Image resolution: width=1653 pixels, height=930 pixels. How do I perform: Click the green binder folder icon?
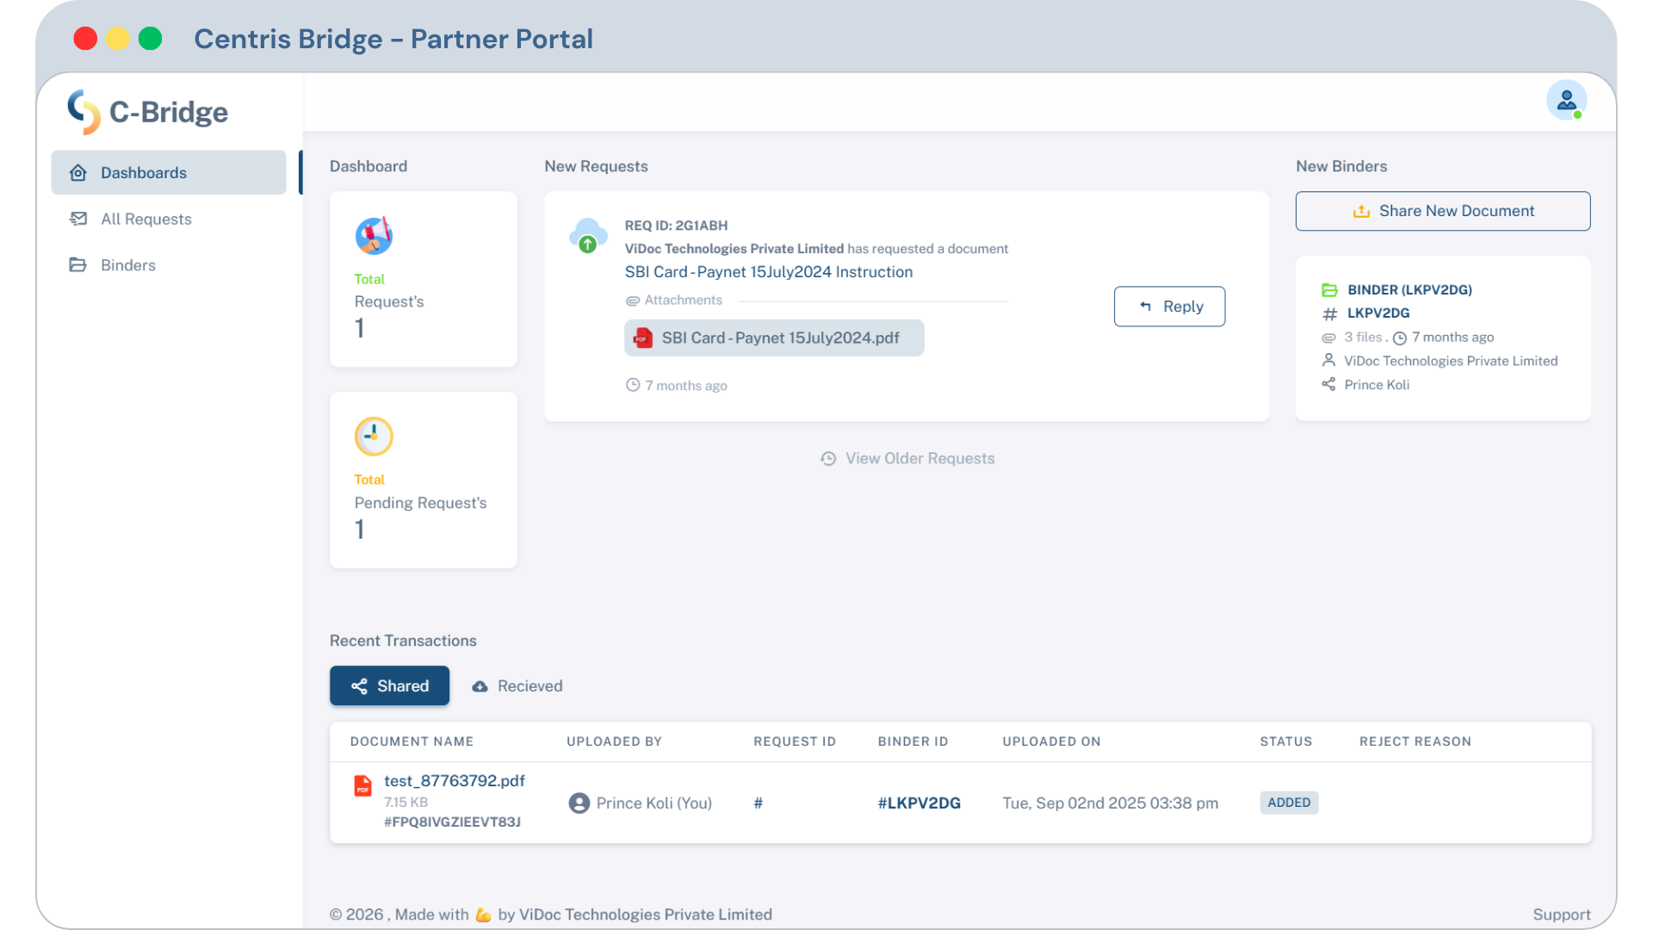click(1329, 290)
